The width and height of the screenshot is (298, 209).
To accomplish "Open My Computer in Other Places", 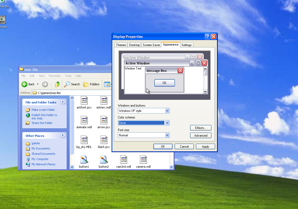I will tap(40, 159).
